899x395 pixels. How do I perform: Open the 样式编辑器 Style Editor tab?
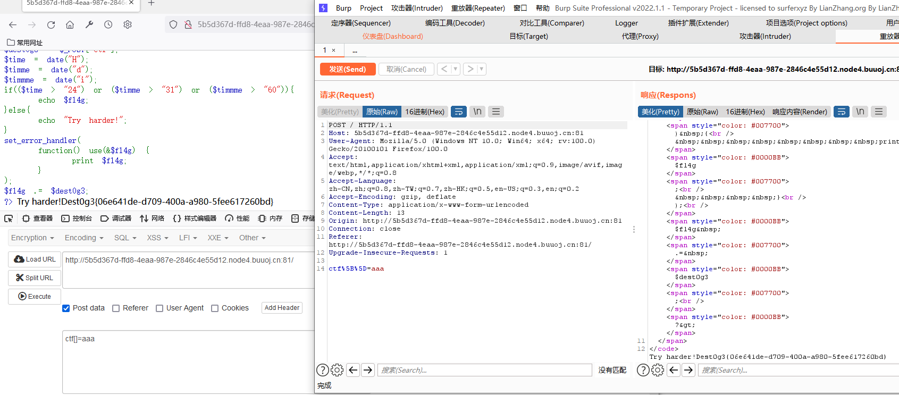click(195, 218)
